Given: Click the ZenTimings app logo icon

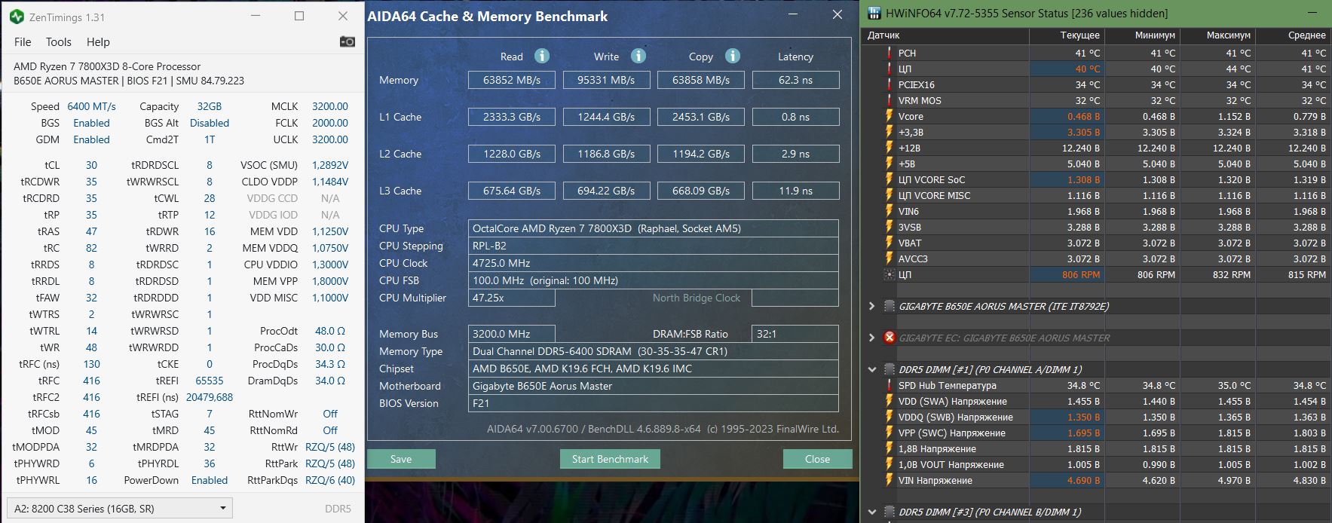Looking at the screenshot, I should point(17,16).
